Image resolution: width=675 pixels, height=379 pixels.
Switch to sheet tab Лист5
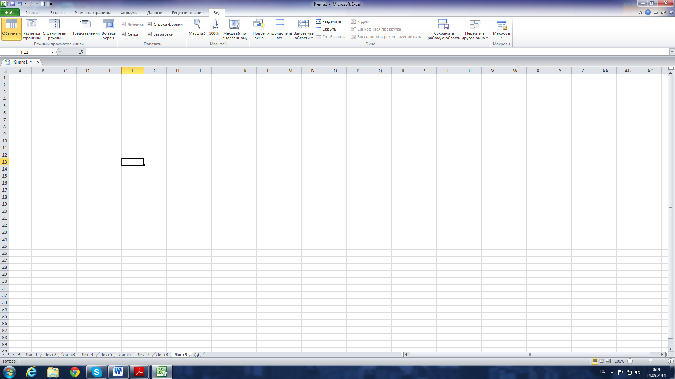click(106, 354)
